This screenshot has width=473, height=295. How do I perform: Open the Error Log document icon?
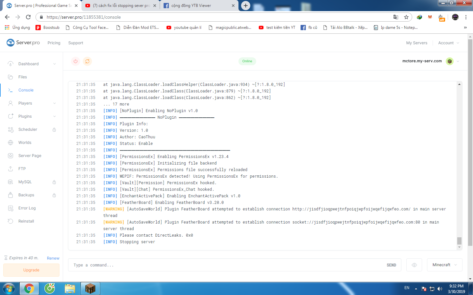11,208
